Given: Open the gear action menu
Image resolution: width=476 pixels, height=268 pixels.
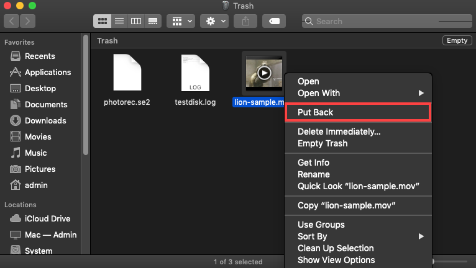Looking at the screenshot, I should [214, 21].
